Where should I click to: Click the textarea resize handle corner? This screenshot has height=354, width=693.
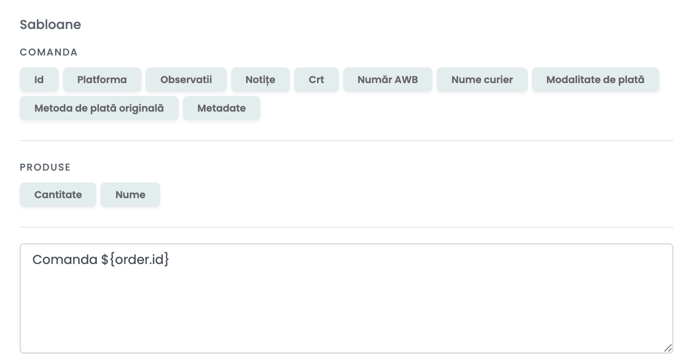click(x=667, y=348)
